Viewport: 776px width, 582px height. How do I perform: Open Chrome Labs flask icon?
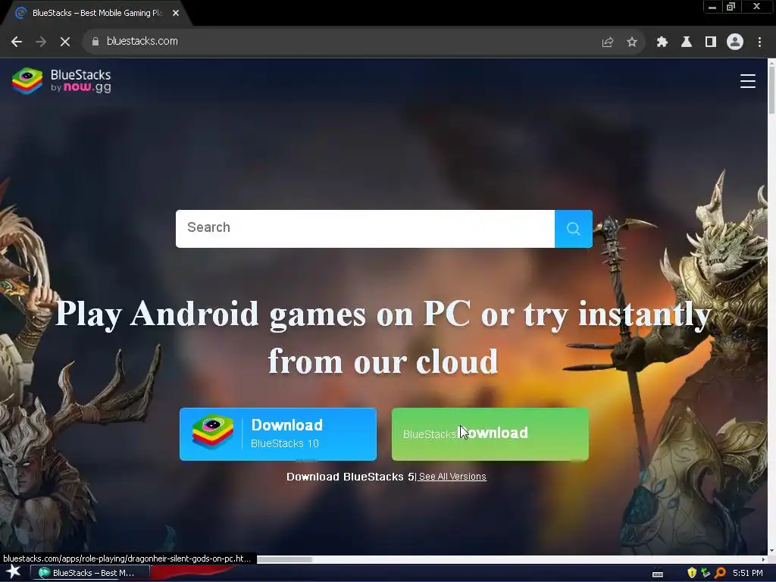coord(686,42)
